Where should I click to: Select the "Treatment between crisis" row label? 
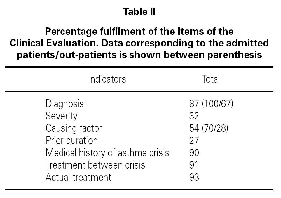(95, 165)
